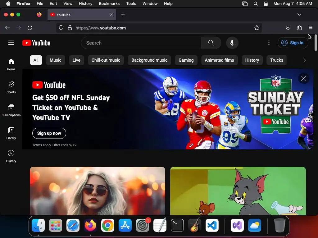The height and width of the screenshot is (238, 318).
Task: Go back with browser back arrow
Action: (7, 28)
